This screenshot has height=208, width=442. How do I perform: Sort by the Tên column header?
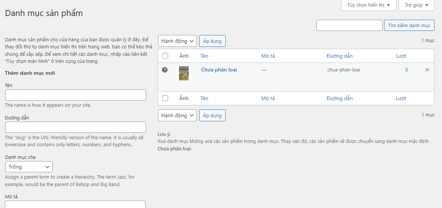point(204,56)
